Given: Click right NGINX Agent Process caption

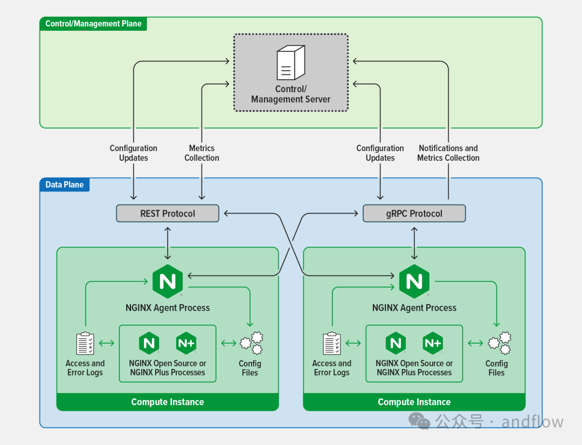Looking at the screenshot, I should click(414, 308).
